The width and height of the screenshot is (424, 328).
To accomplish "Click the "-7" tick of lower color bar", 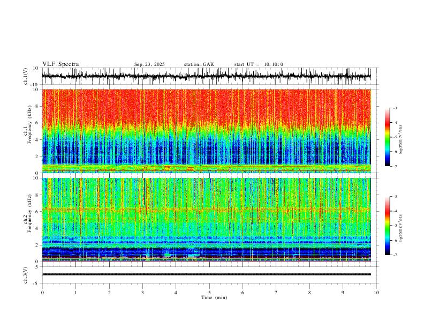I will [x=395, y=255].
